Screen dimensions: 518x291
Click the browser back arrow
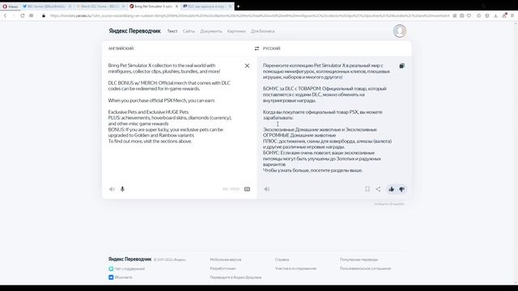(6, 15)
